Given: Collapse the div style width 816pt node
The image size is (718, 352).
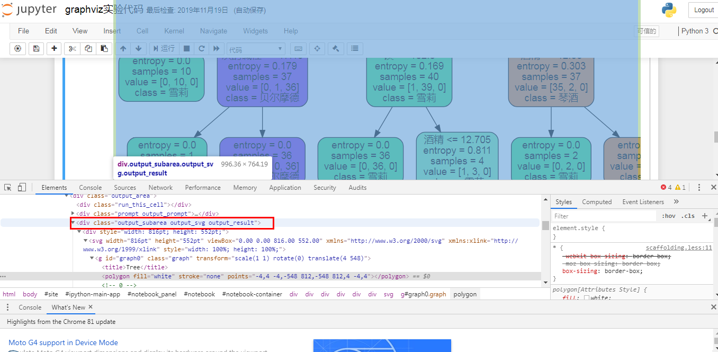Looking at the screenshot, I should [79, 232].
